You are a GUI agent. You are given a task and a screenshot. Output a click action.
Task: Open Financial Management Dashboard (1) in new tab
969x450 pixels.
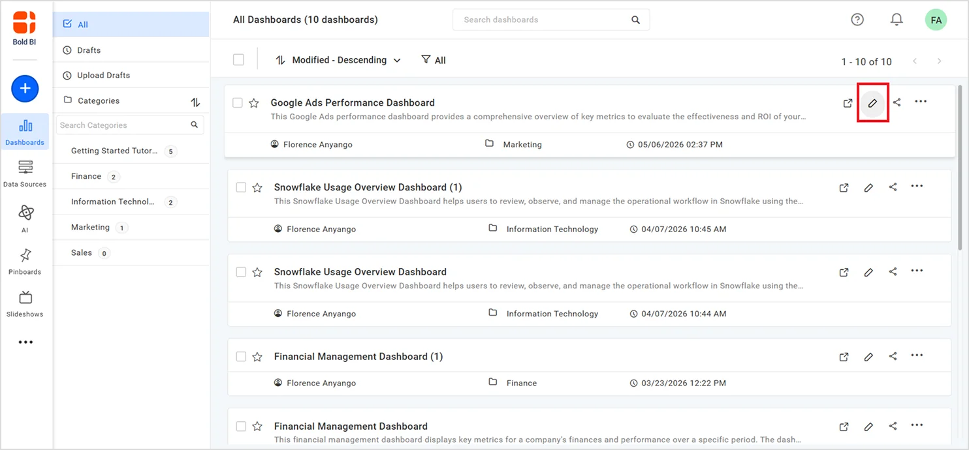click(x=844, y=357)
